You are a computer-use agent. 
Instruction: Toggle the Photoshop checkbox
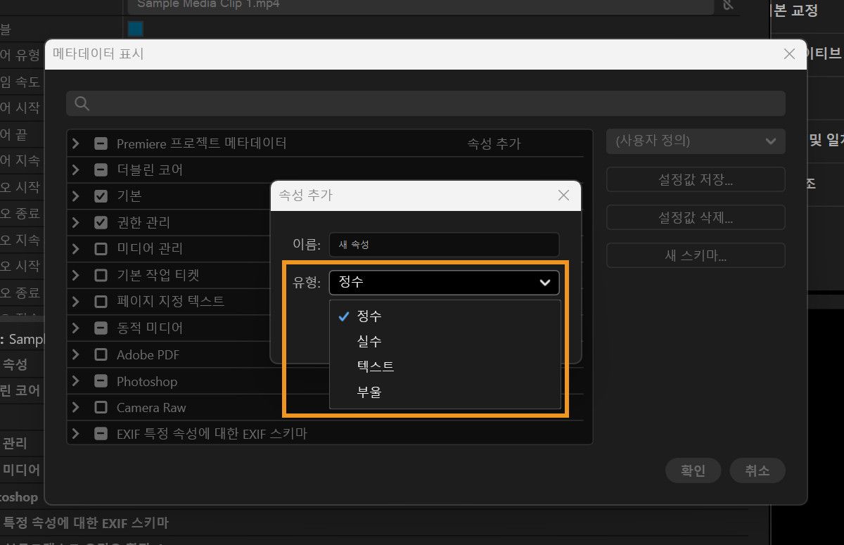[x=101, y=381]
